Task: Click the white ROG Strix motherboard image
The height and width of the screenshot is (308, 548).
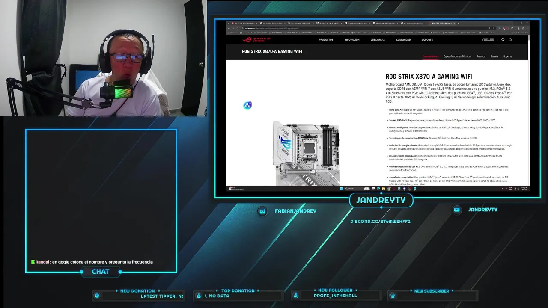Action: (x=307, y=154)
